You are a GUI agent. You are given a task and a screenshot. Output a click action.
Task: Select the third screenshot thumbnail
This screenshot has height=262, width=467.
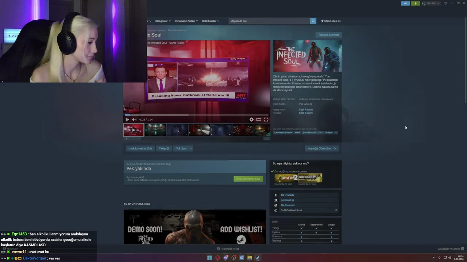[x=177, y=130]
